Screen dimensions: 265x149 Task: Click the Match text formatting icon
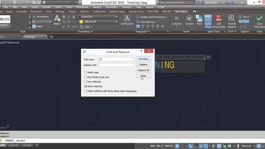[57, 20]
